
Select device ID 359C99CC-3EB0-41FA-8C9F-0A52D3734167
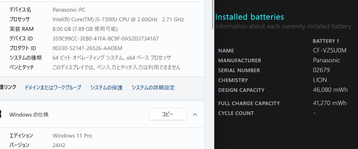(106, 39)
